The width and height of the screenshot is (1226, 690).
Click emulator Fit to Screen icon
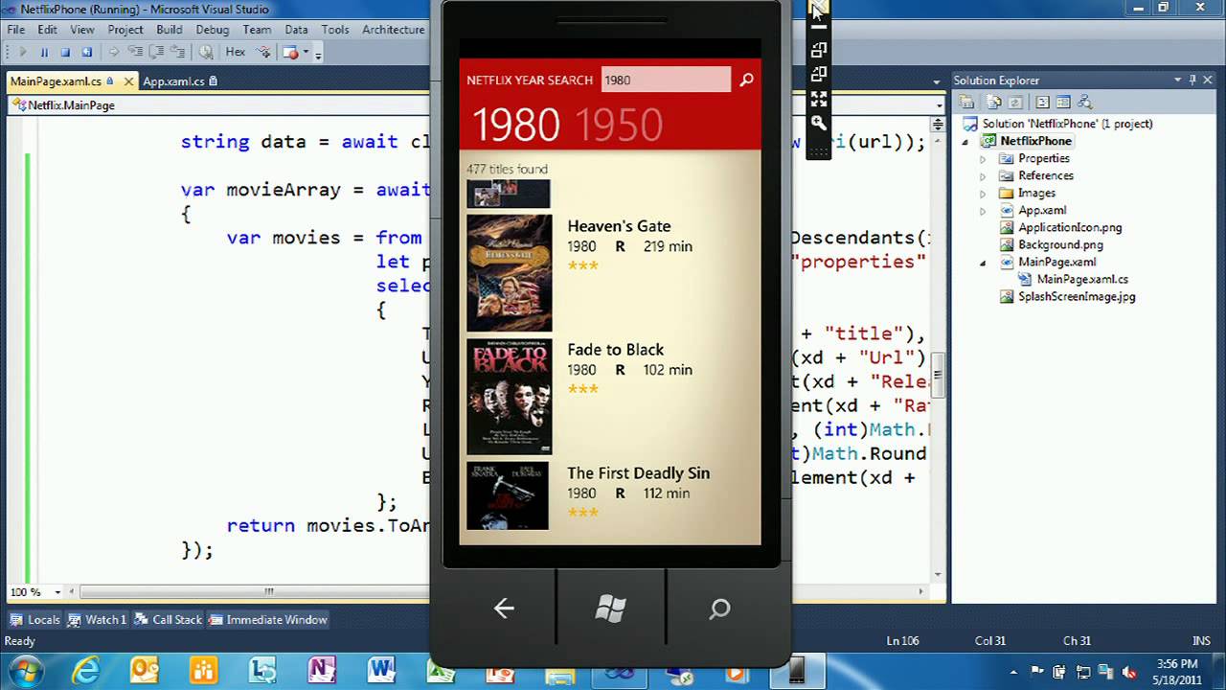pyautogui.click(x=819, y=98)
